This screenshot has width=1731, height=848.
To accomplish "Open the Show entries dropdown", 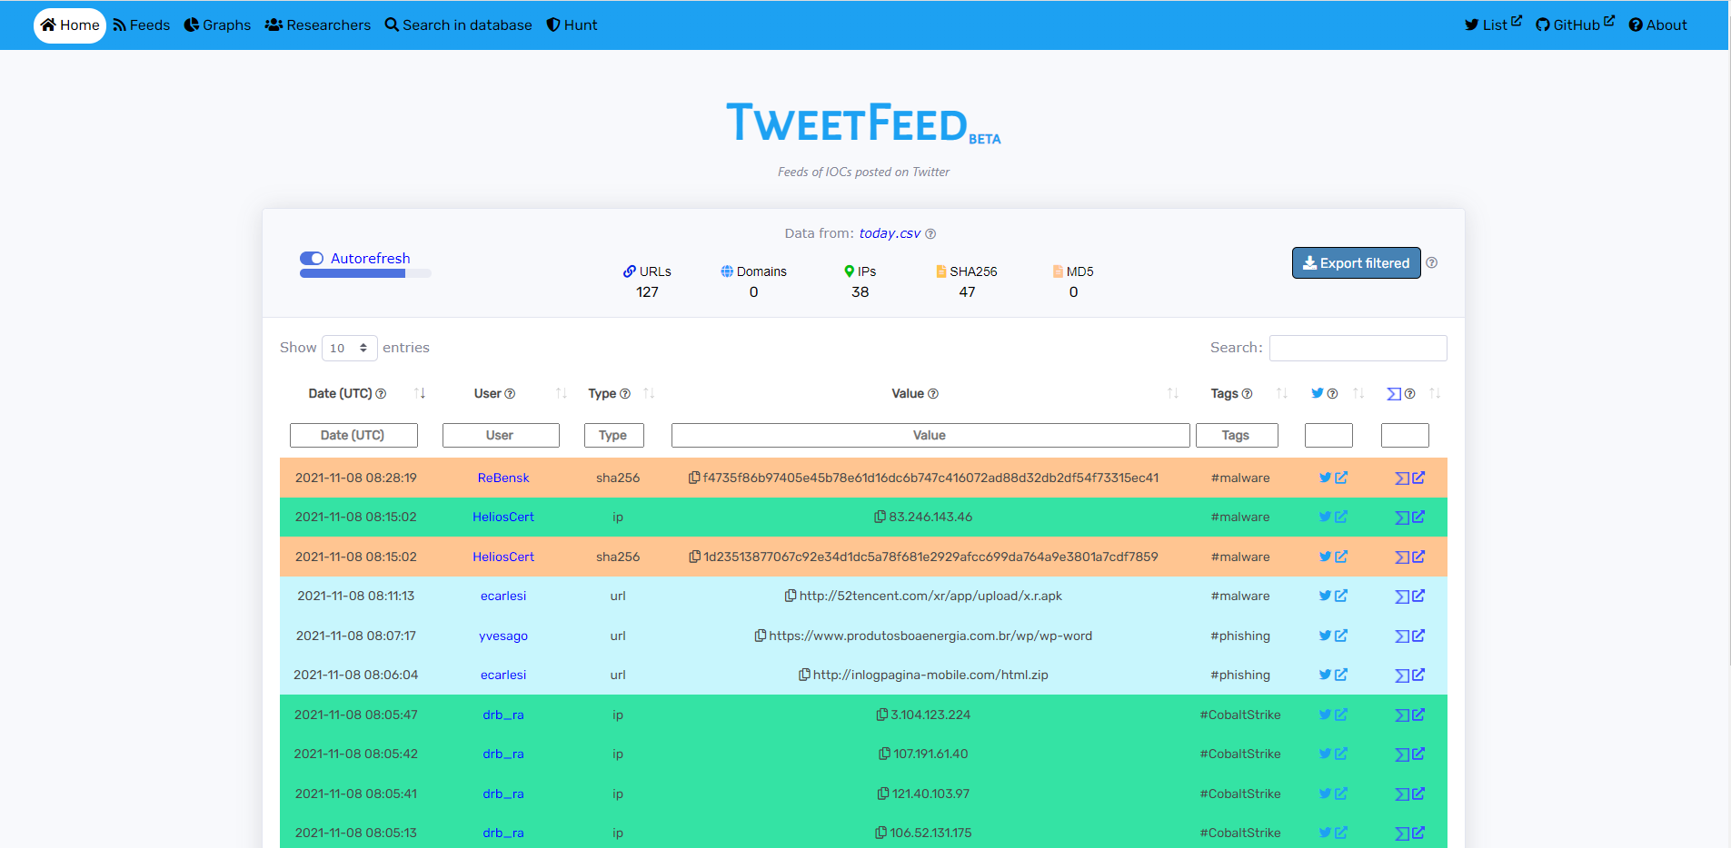I will point(350,348).
